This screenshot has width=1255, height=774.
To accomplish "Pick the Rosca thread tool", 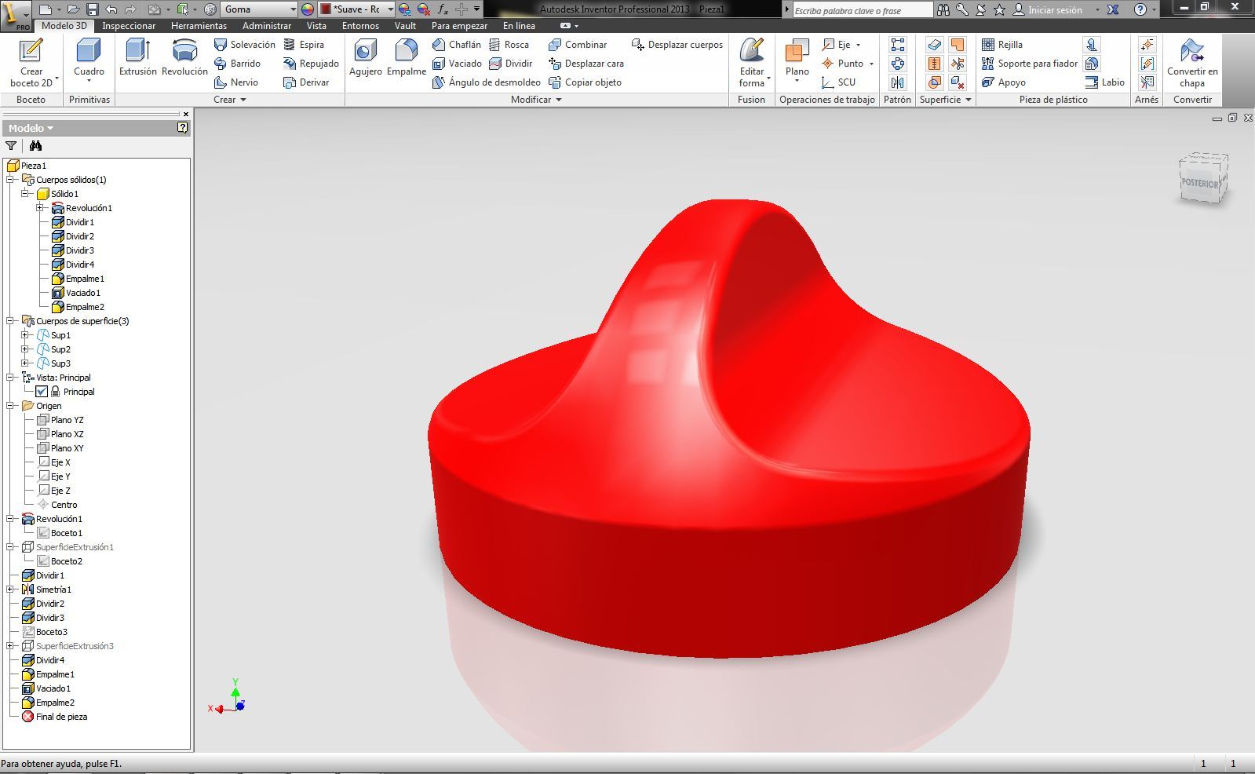I will (x=509, y=45).
